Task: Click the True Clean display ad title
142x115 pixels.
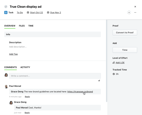Action: coord(26,7)
